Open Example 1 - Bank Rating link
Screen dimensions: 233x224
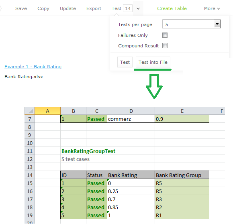(33, 67)
